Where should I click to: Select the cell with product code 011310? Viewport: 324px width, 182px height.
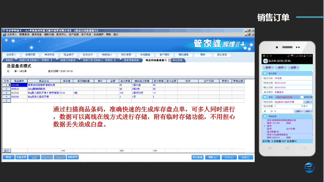(x=19, y=93)
